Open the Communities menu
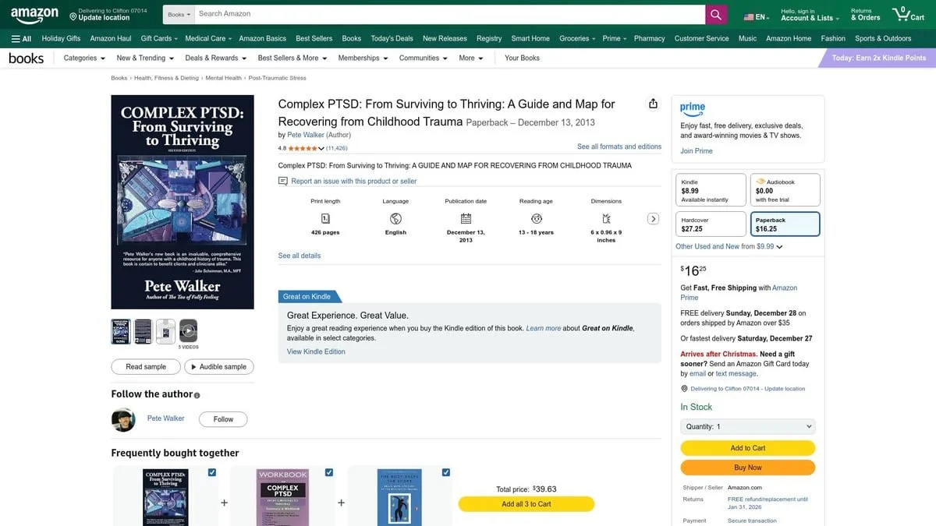936x526 pixels. (424, 58)
